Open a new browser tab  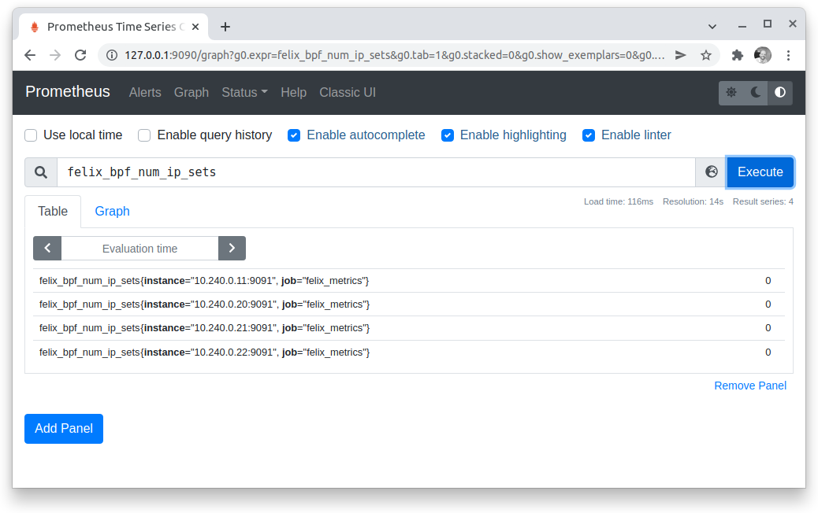tap(225, 27)
